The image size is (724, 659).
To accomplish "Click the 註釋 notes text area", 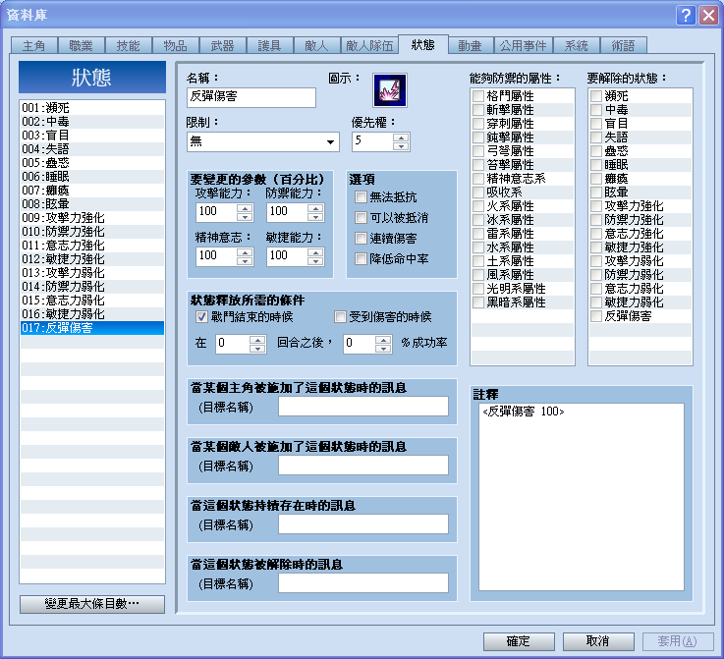I will coord(582,497).
